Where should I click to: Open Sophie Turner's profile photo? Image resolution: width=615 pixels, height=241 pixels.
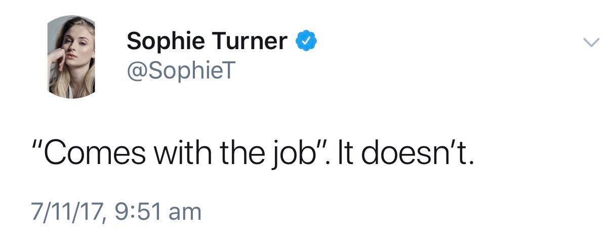(x=72, y=57)
